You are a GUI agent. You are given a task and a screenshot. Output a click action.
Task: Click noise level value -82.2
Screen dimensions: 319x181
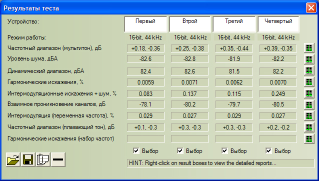click(278, 59)
